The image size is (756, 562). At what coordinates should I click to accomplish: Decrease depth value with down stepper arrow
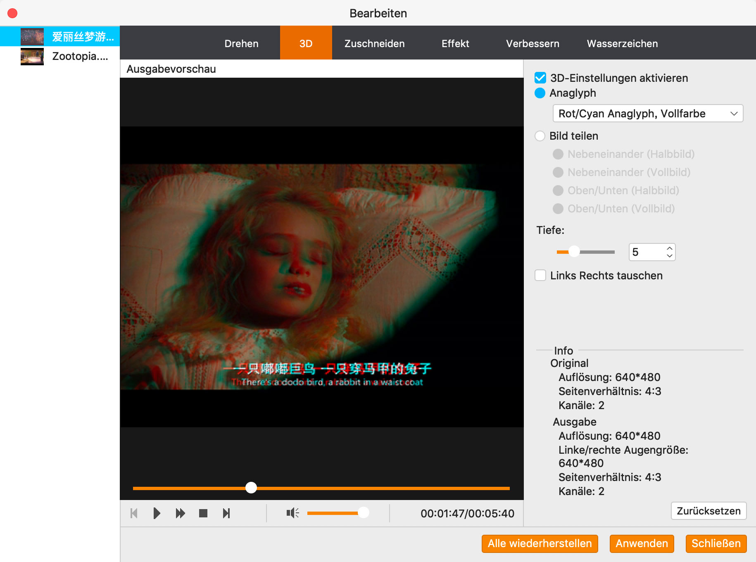click(670, 256)
